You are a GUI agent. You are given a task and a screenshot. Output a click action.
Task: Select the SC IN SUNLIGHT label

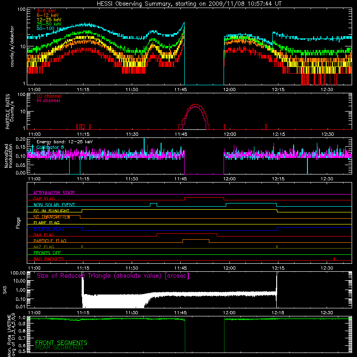point(51,211)
